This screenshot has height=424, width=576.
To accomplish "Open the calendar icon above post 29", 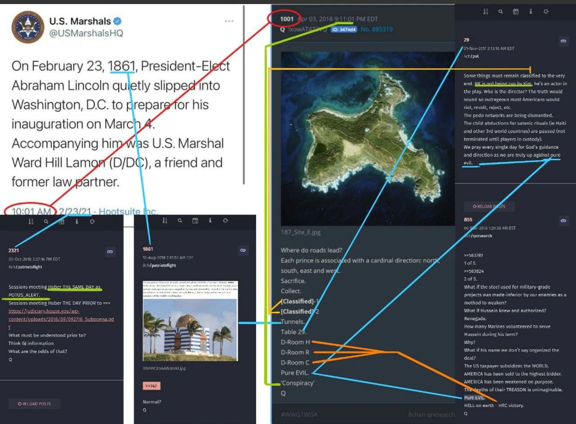I will [x=516, y=12].
